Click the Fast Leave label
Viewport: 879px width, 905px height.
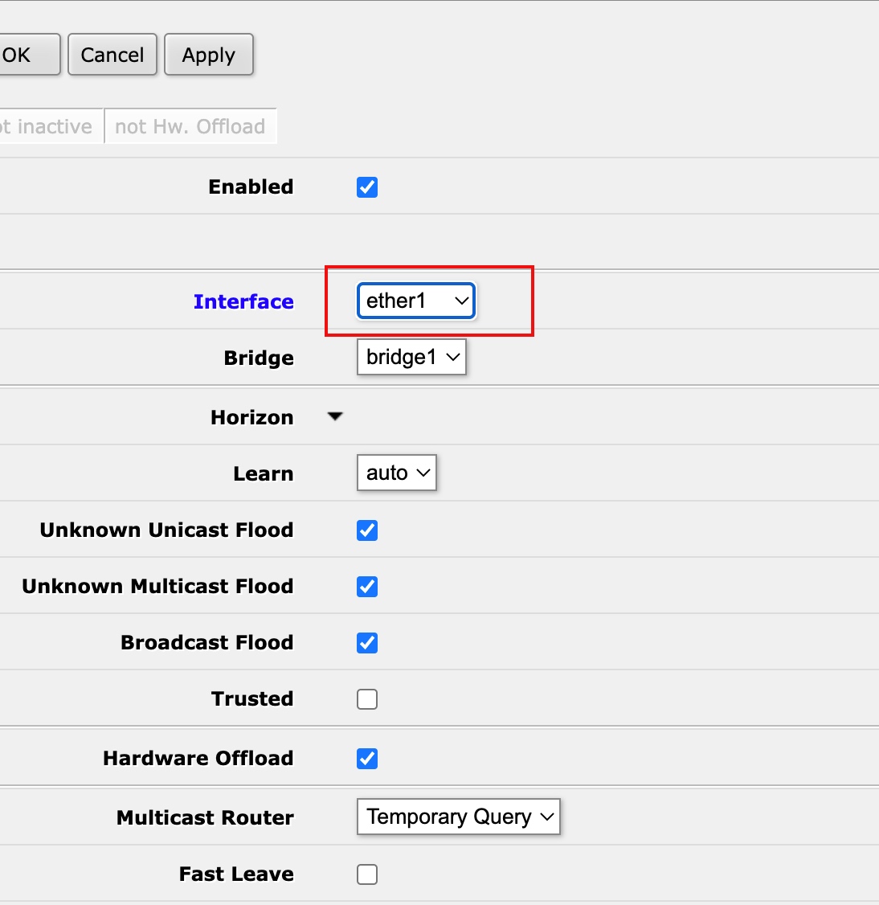[236, 874]
